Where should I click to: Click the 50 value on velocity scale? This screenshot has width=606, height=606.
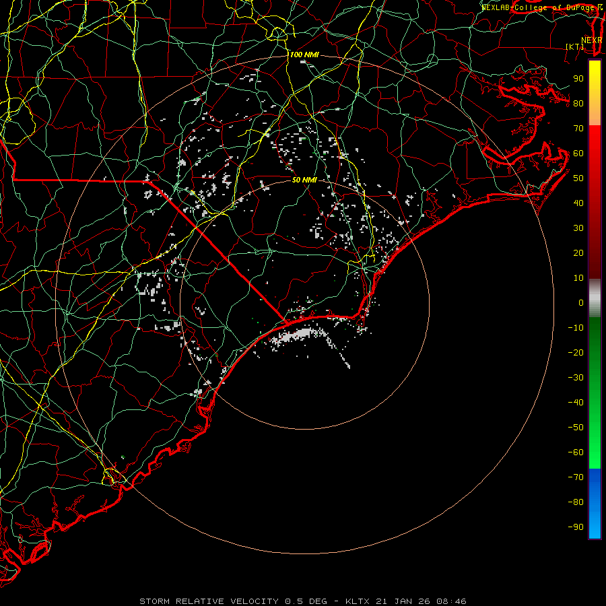pyautogui.click(x=578, y=178)
